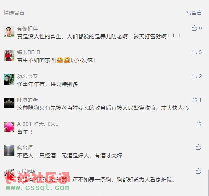209x196 pixels.
Task: Like the comment by 烧窑师
Action: click(x=199, y=147)
